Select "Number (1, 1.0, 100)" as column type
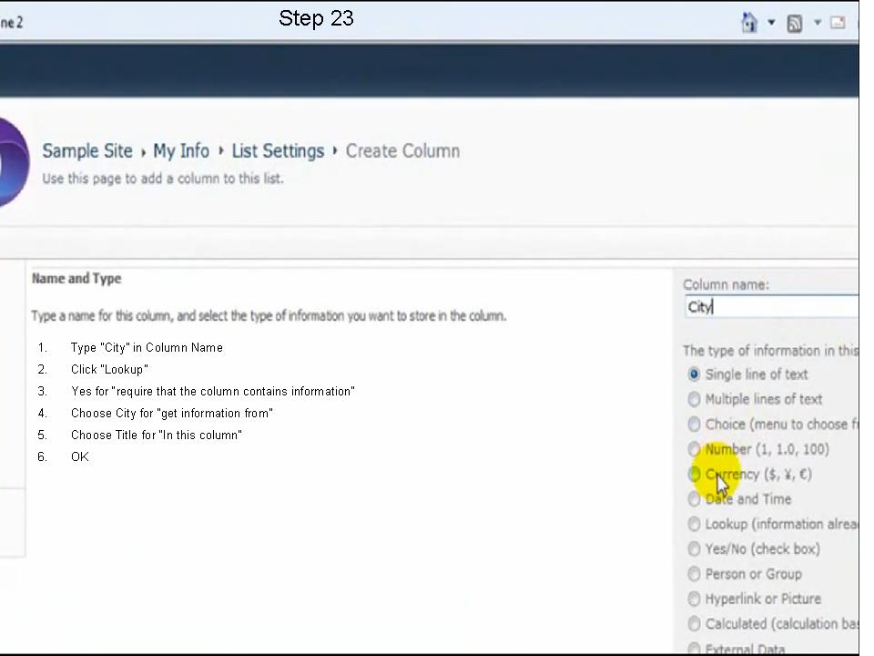This screenshot has height=656, width=874. tap(695, 449)
